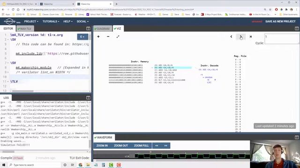This screenshot has height=168, width=300.
Task: Open the Apps bookmarks shortcut
Action: (6, 14)
